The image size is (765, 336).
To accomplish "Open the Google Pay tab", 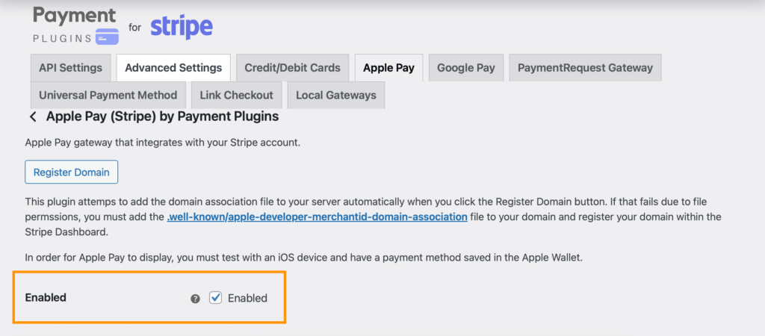I will [466, 68].
